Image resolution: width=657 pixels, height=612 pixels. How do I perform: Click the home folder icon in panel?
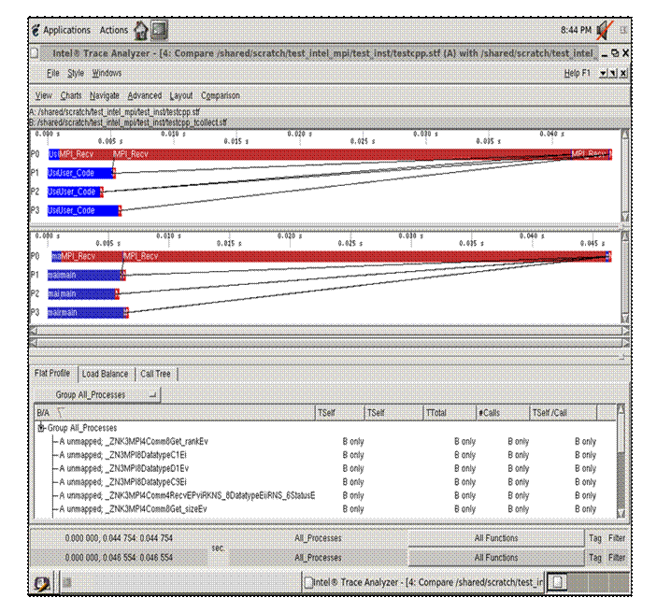coord(141,30)
